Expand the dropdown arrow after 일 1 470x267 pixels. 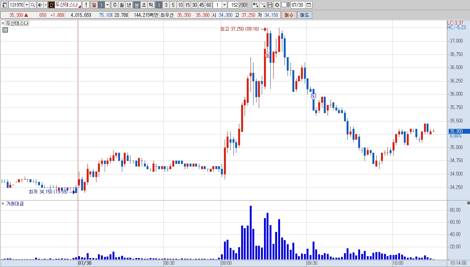click(x=108, y=5)
